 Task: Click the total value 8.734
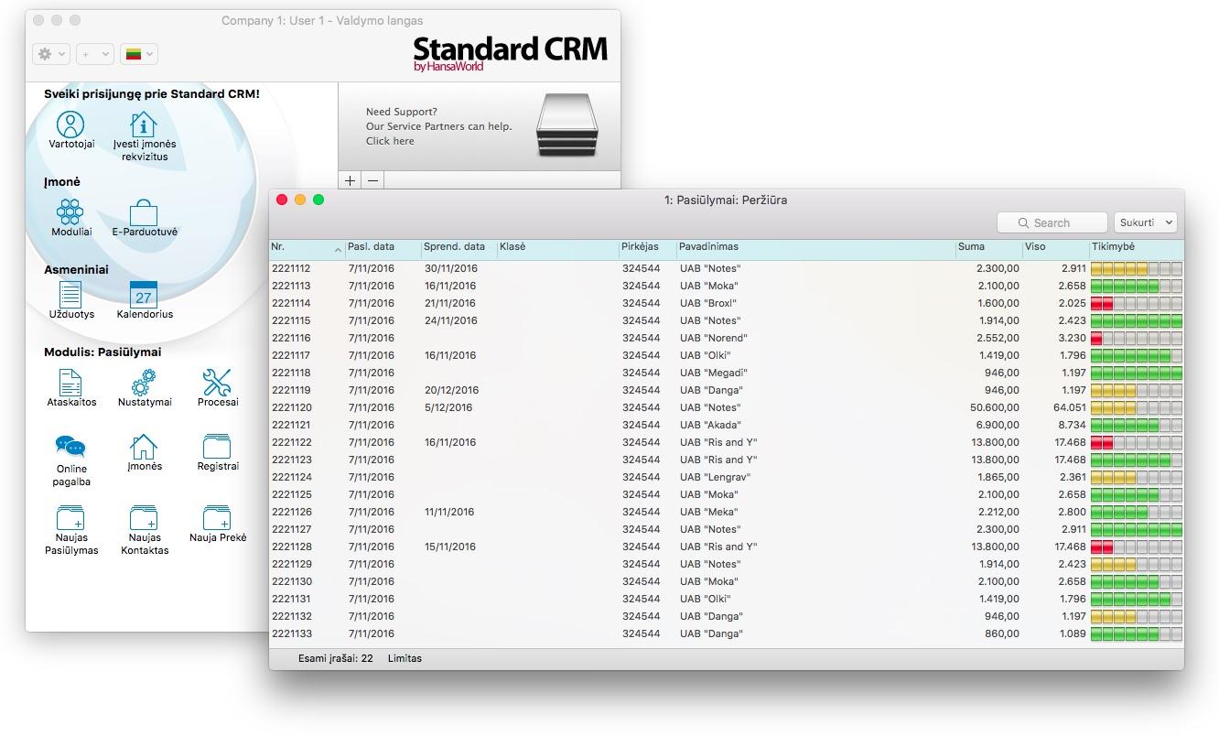coord(1073,425)
